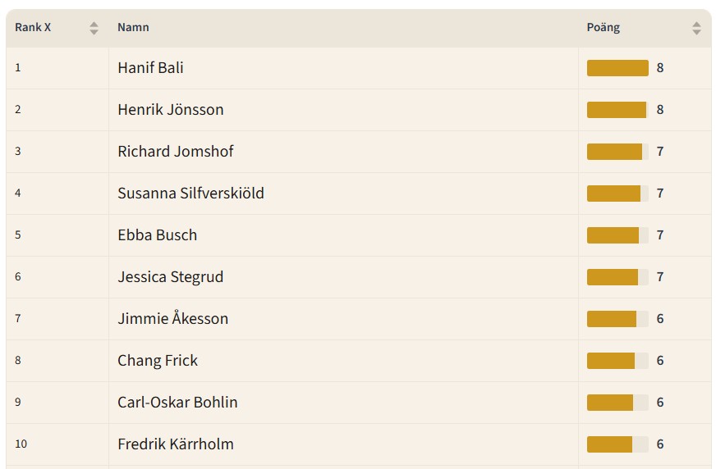This screenshot has width=716, height=469.
Task: Click on Richard Jomshof's name
Action: point(175,152)
